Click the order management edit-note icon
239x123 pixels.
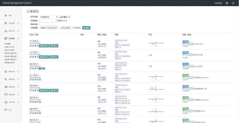point(6,39)
